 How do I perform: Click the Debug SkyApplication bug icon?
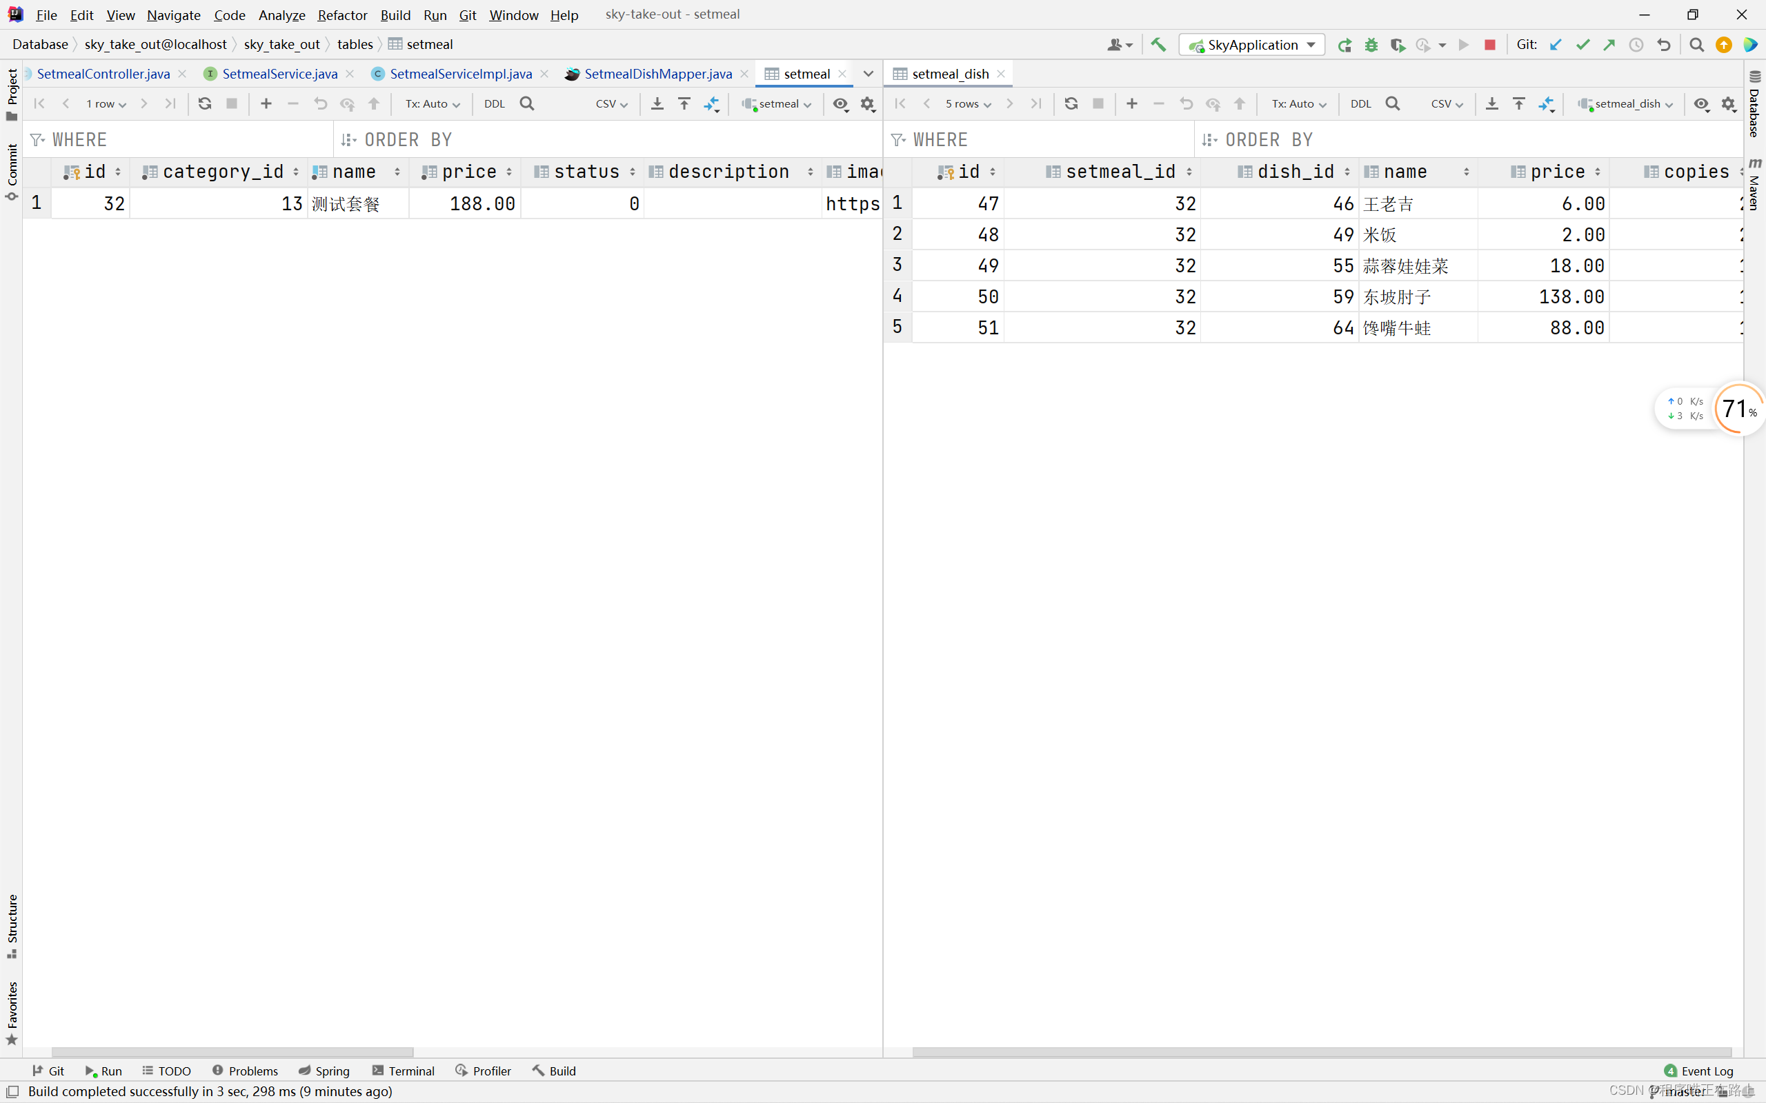1371,45
